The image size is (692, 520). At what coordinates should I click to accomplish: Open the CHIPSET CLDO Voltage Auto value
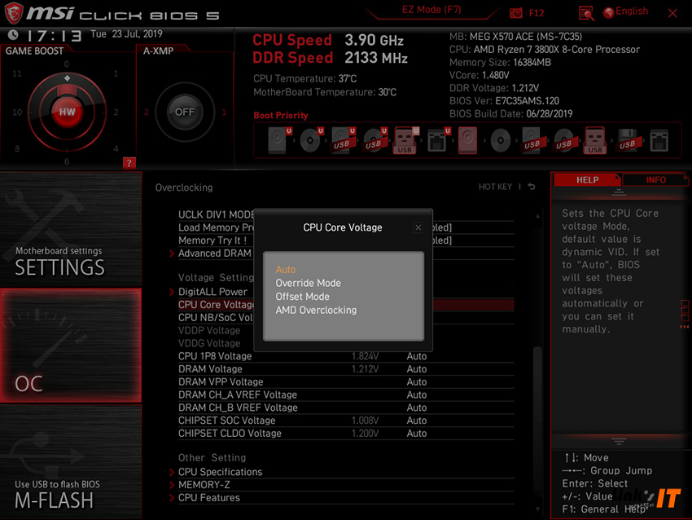(417, 433)
